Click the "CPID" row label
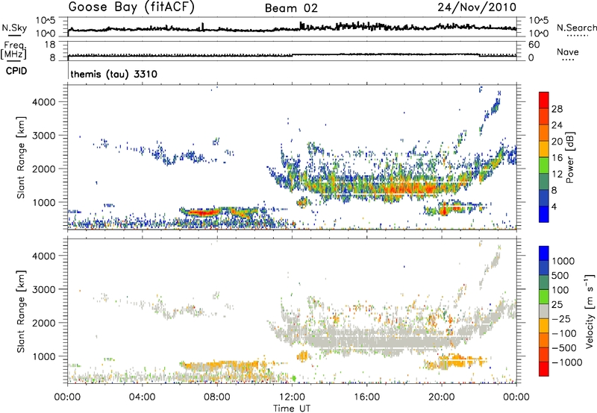Image resolution: width=597 pixels, height=413 pixels. (x=16, y=71)
